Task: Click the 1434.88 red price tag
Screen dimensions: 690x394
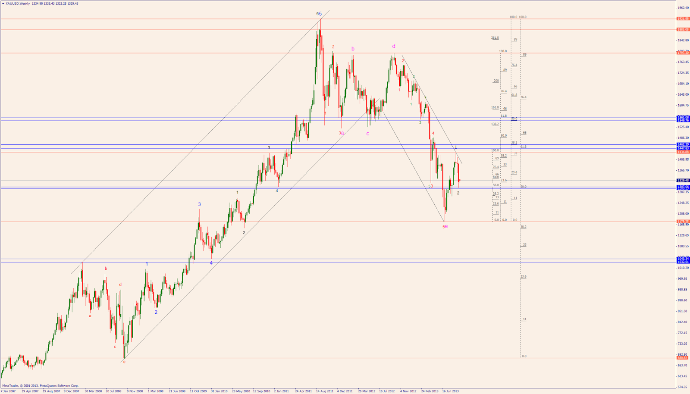Action: pos(683,152)
